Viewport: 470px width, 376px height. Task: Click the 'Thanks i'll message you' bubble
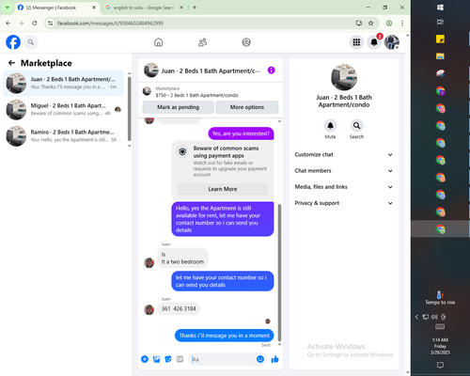point(225,336)
